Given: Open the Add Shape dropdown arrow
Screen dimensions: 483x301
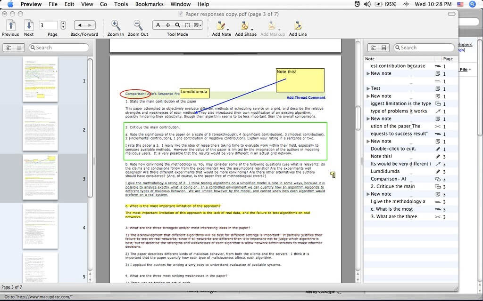Looking at the screenshot, I should [x=252, y=30].
